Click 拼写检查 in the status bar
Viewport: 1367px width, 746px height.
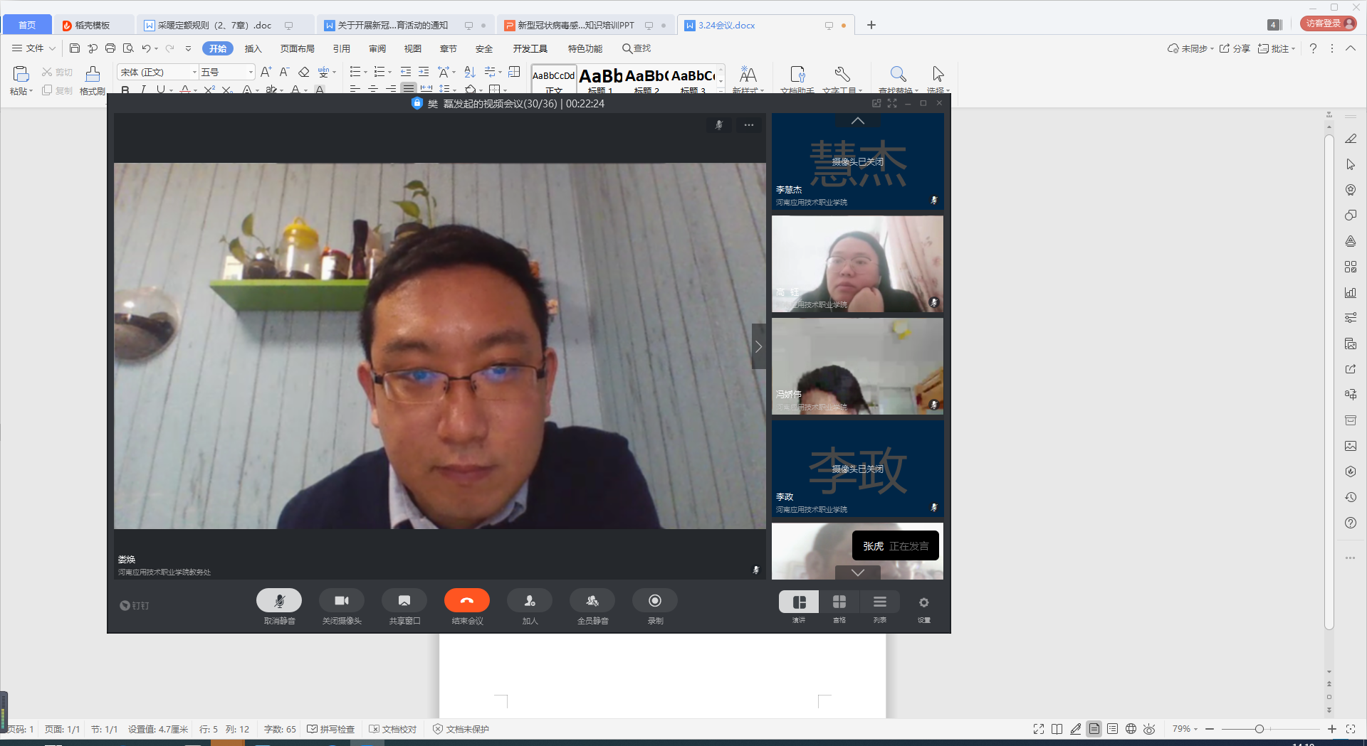(x=331, y=729)
